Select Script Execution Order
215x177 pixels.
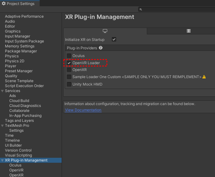24,86
